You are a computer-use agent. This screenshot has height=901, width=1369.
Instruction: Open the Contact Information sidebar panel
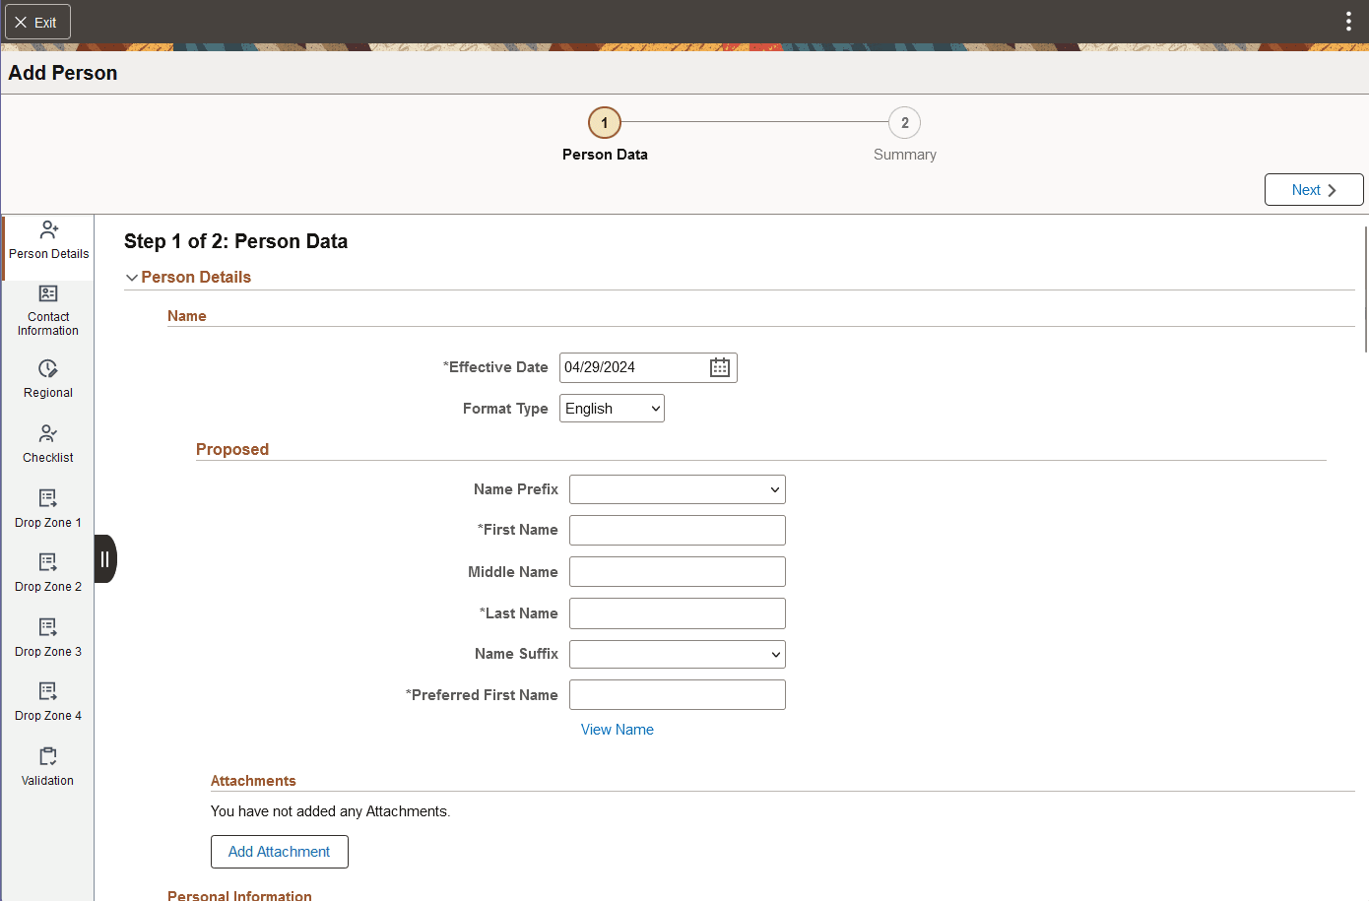pos(47,309)
